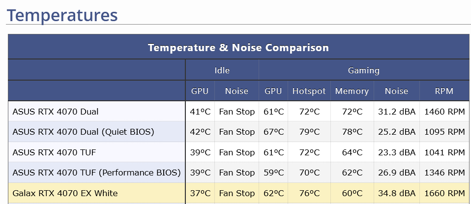This screenshot has height=204, width=471.
Task: Click the 23.3 dBA noise value
Action: pos(396,152)
